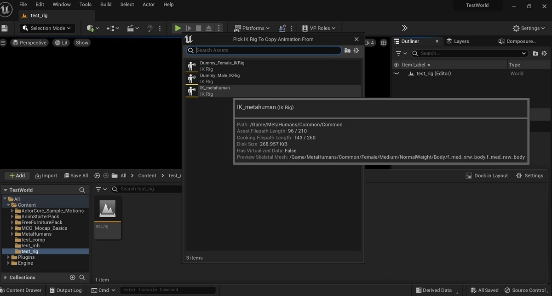Select Dummy_Male_IKRig asset
552x296 pixels.
pyautogui.click(x=273, y=78)
